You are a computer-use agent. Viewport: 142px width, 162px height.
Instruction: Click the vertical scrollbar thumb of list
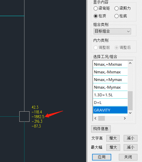tap(130, 101)
